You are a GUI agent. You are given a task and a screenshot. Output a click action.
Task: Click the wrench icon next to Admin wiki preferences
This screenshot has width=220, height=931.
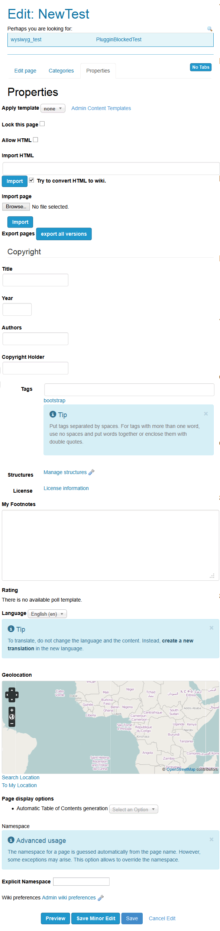pyautogui.click(x=101, y=898)
